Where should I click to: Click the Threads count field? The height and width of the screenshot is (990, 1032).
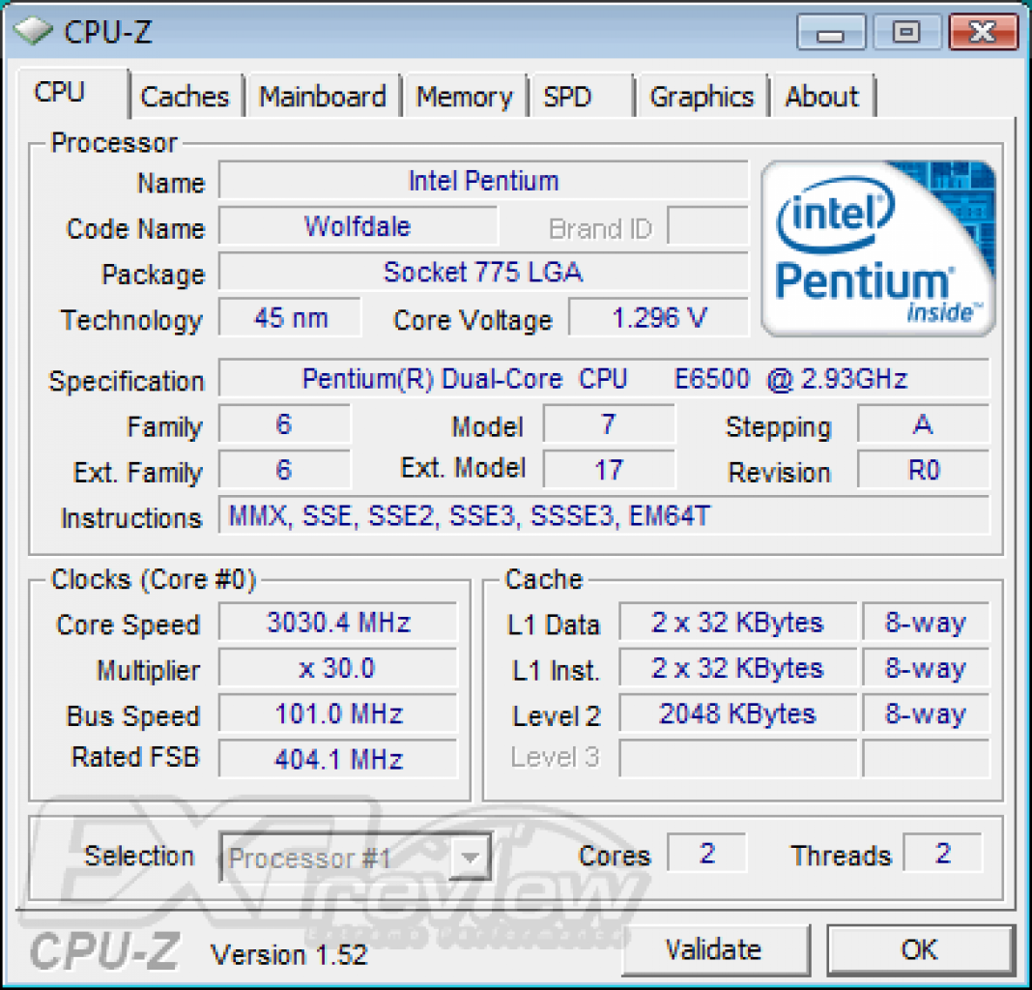(942, 853)
